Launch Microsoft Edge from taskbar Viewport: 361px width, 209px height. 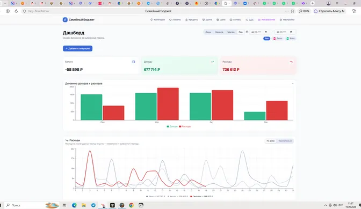click(74, 205)
